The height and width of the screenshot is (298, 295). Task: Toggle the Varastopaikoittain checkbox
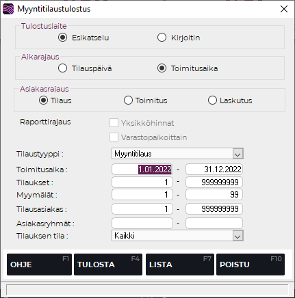coord(114,137)
